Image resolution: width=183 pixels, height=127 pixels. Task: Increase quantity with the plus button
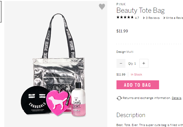(144, 63)
